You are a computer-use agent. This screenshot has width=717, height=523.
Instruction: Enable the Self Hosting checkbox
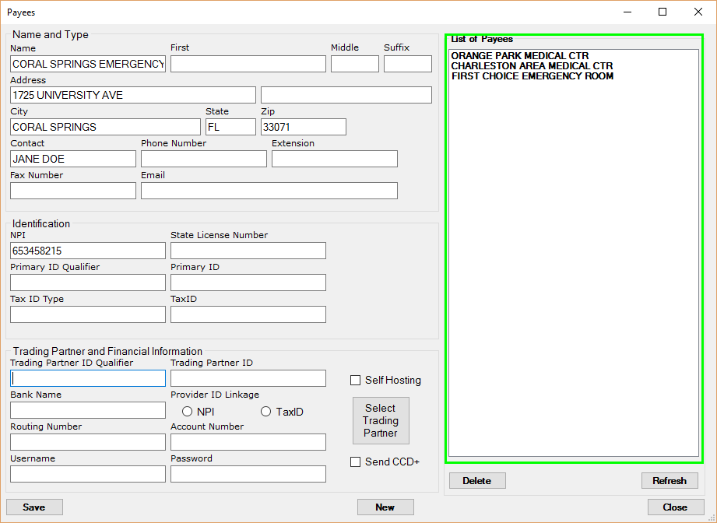point(356,381)
